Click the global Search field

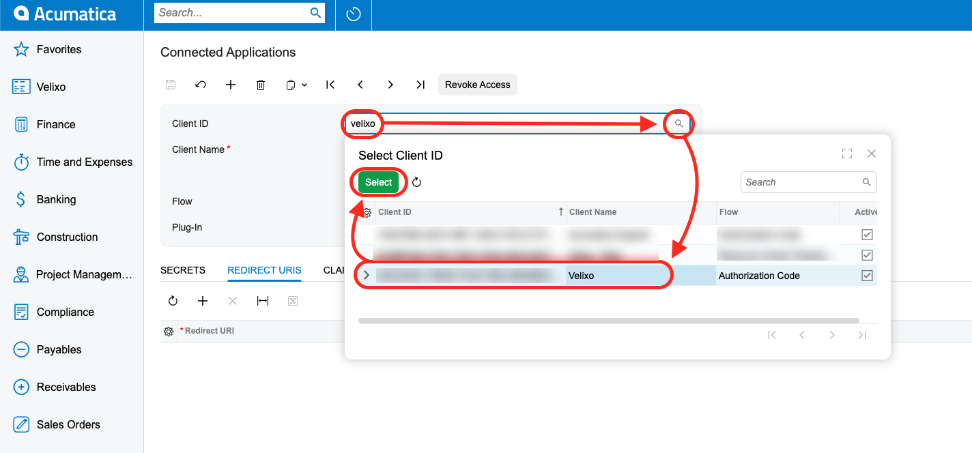click(x=240, y=13)
